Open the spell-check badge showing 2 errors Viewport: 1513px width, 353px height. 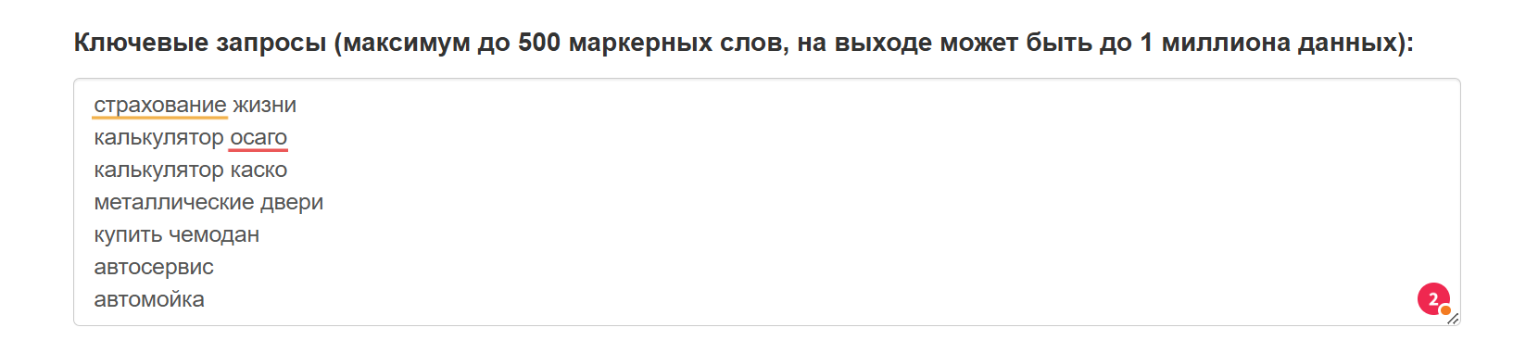point(1433,299)
